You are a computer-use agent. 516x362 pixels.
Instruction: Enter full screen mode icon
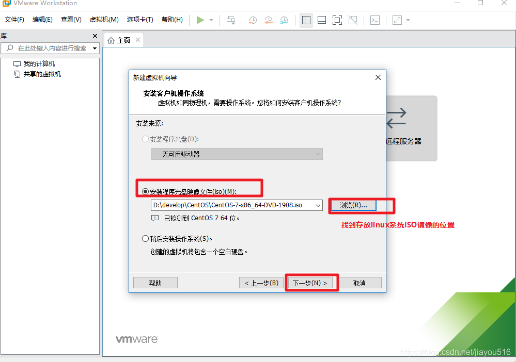point(337,20)
